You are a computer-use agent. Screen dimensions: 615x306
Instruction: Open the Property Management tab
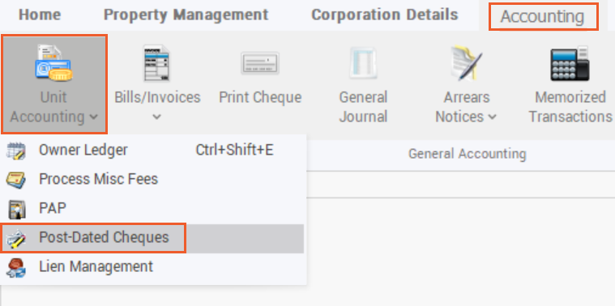click(x=186, y=15)
